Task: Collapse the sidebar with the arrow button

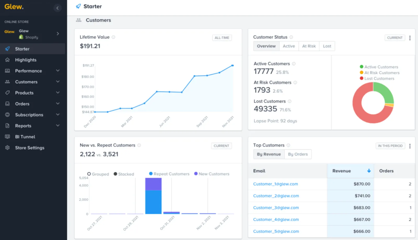Action: 57,8
